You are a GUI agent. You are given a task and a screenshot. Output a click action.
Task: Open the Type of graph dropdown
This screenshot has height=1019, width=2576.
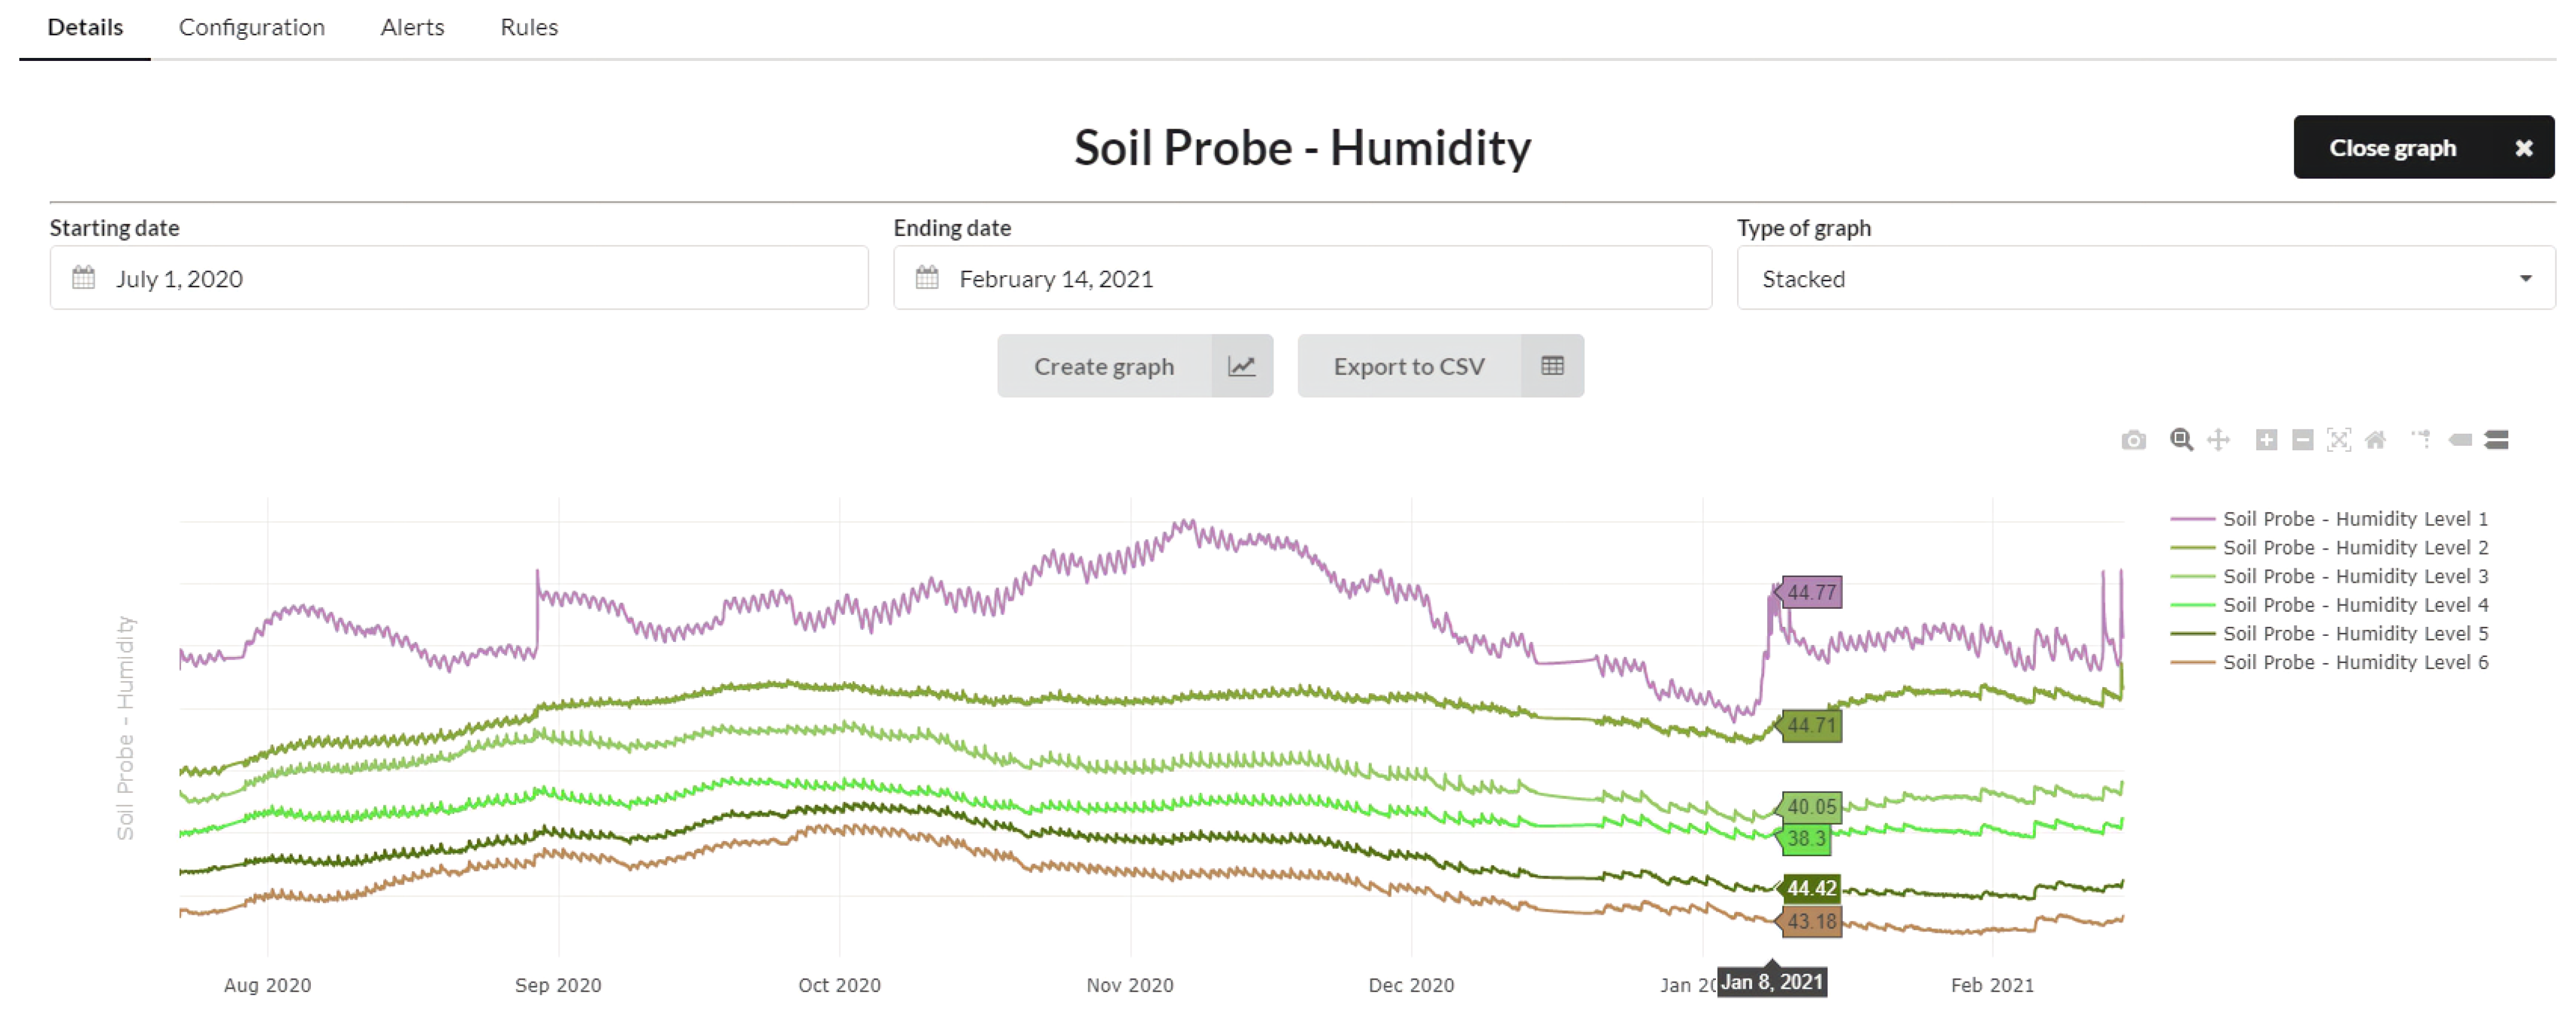point(2145,279)
